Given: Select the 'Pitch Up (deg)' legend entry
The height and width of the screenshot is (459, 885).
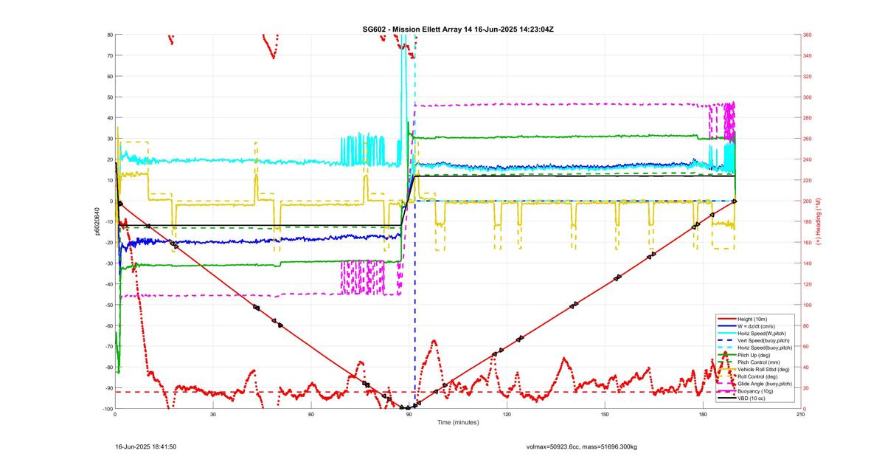Looking at the screenshot, I should pos(754,355).
